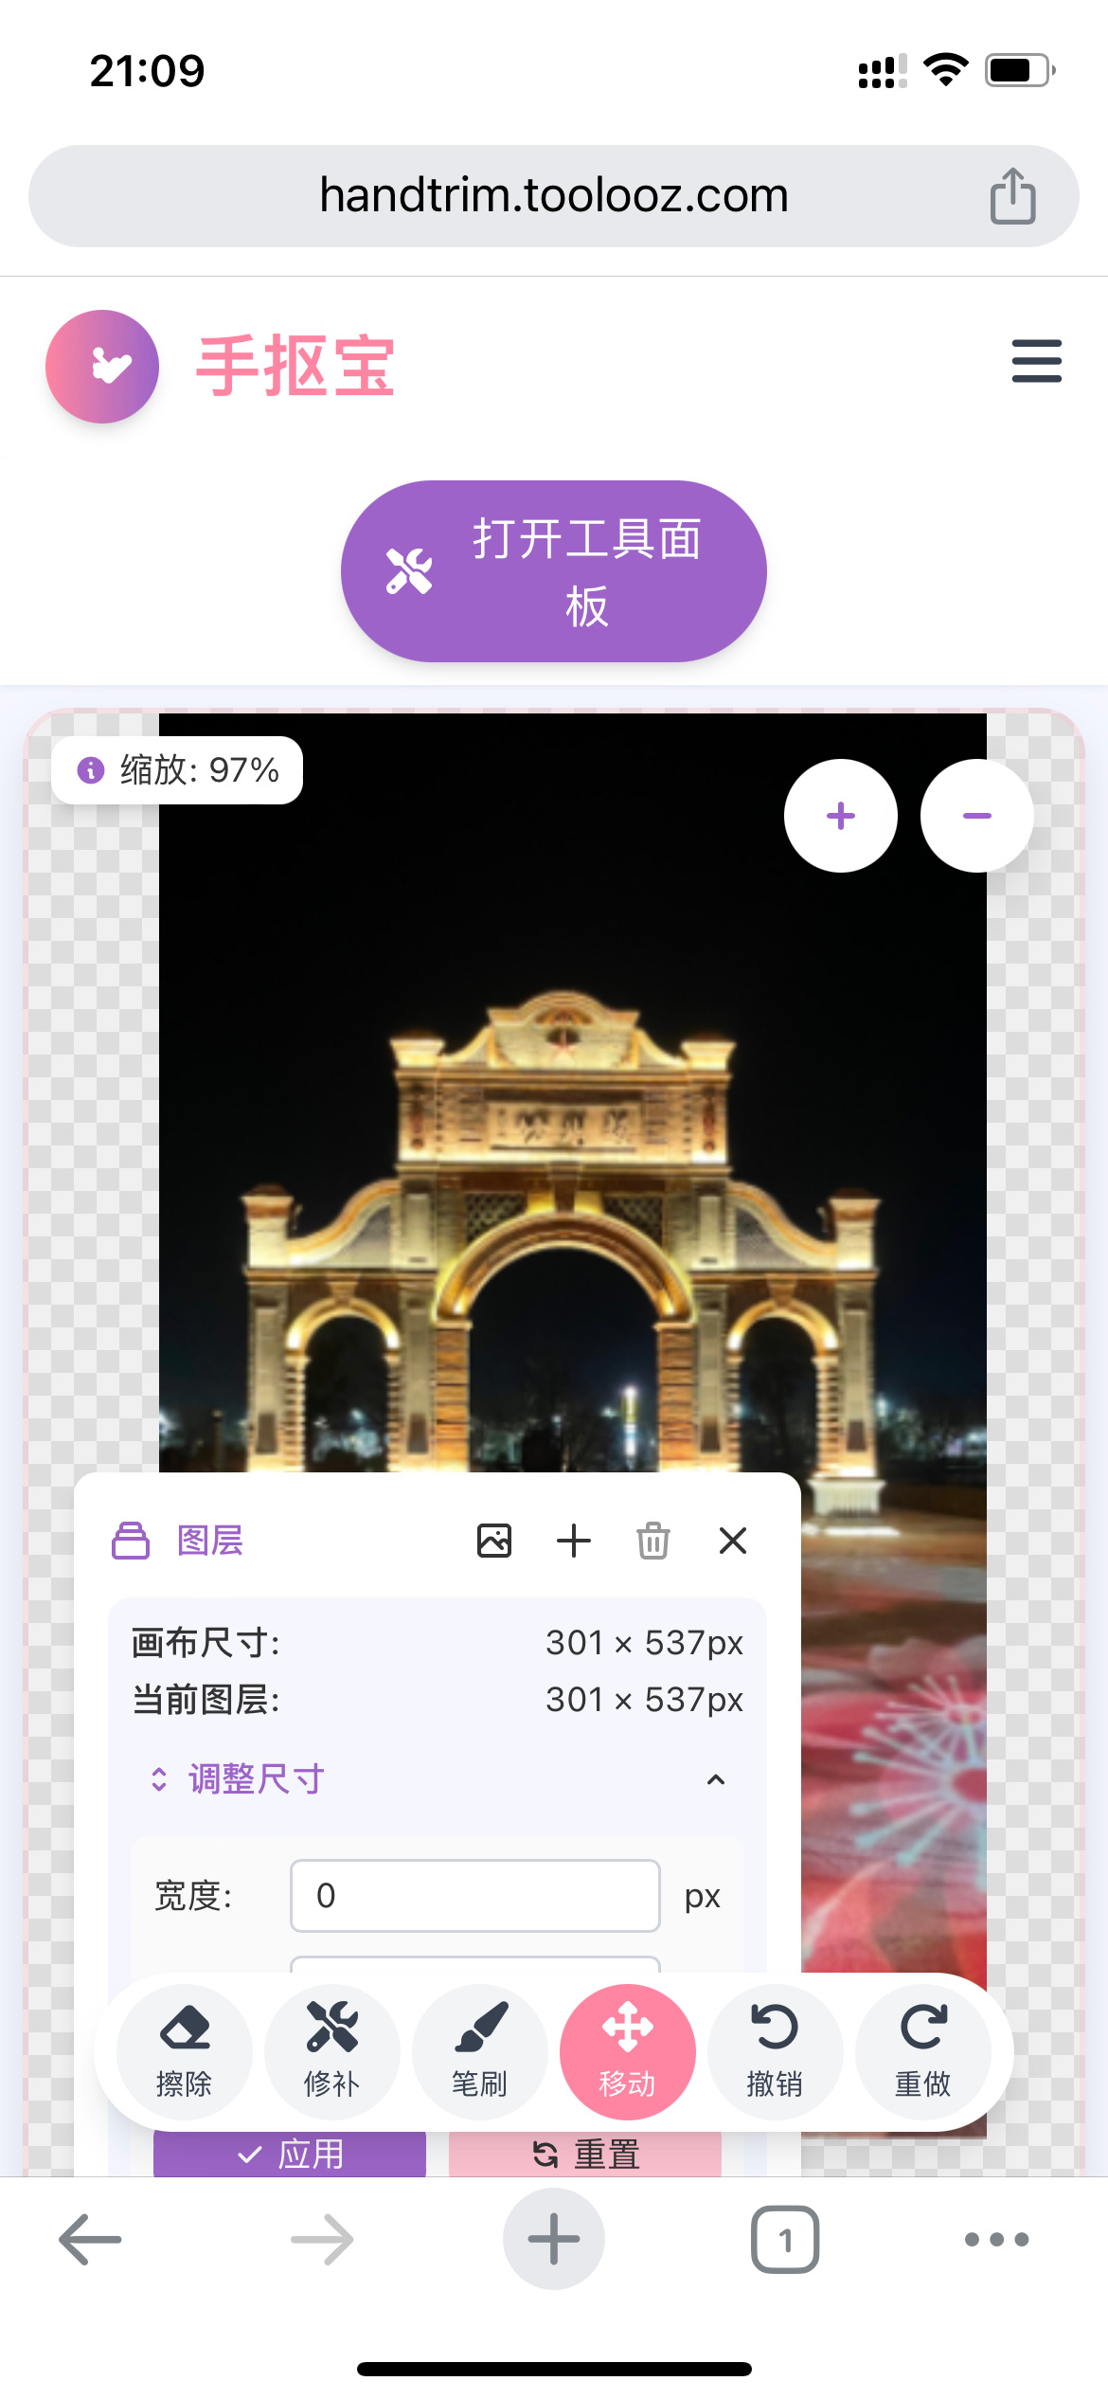Add image layer via picture icon
This screenshot has height=2399, width=1108.
494,1541
